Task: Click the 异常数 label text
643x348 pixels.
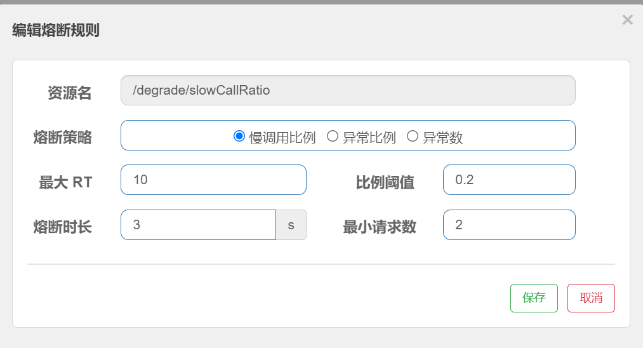Action: point(442,137)
